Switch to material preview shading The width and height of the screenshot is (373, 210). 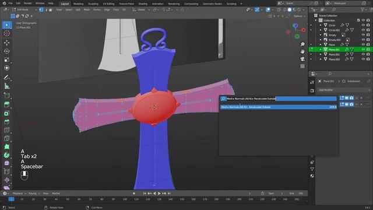pos(294,10)
